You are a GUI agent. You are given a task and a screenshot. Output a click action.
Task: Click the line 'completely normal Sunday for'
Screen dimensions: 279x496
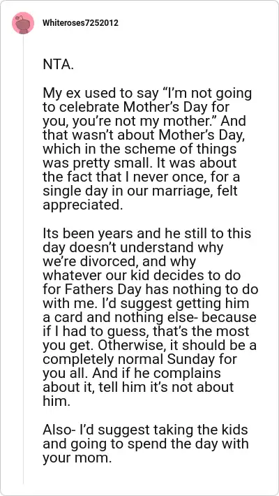[139, 358]
